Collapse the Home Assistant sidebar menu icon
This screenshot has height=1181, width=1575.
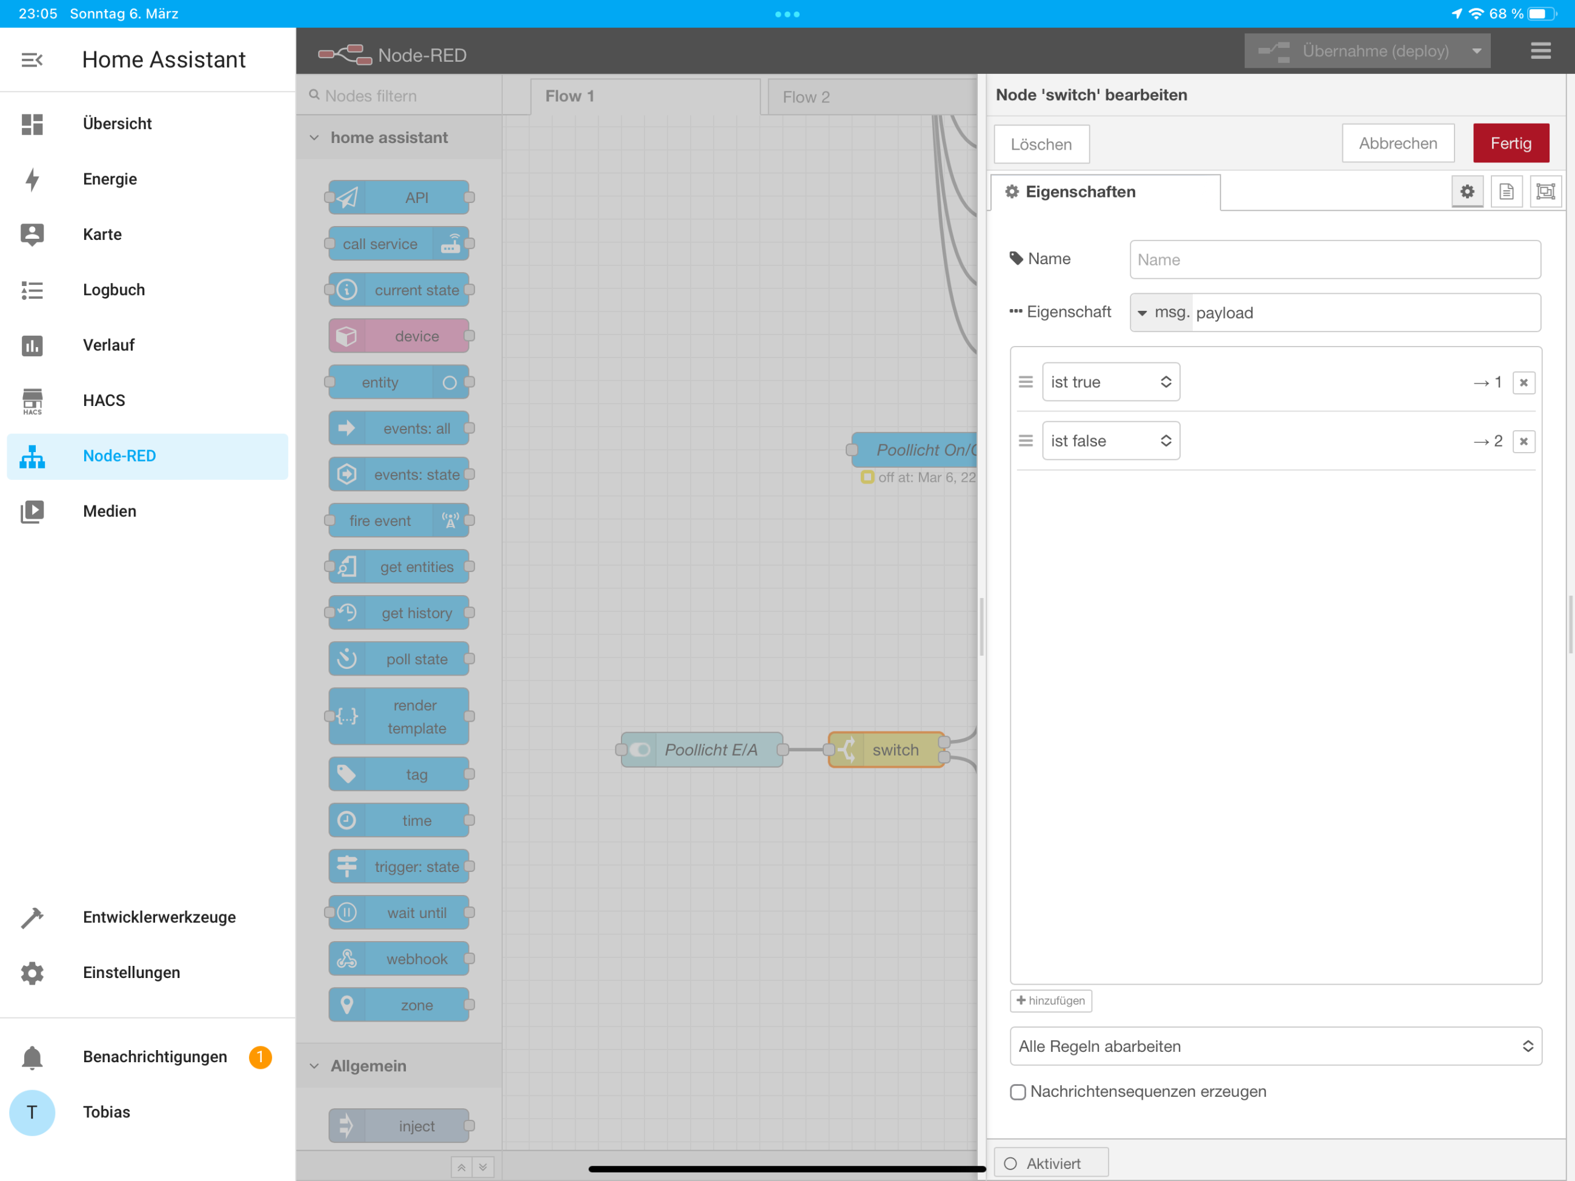(x=32, y=60)
